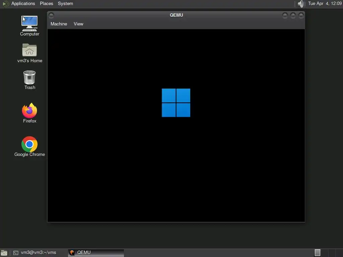
Task: Open the Machine menu in QEMU
Action: pos(59,24)
